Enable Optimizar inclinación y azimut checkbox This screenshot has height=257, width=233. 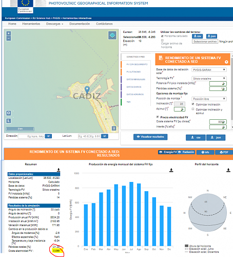point(193,109)
